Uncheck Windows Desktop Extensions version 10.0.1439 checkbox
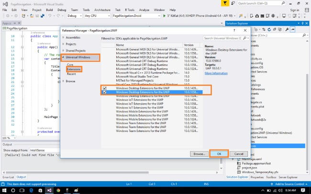The width and height of the screenshot is (311, 194). [105, 88]
